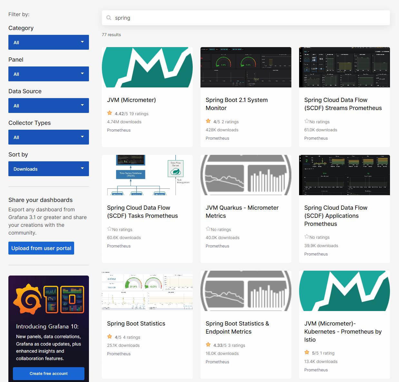
Task: Click star icon beside 4/5 4 ratings
Action: 110,337
